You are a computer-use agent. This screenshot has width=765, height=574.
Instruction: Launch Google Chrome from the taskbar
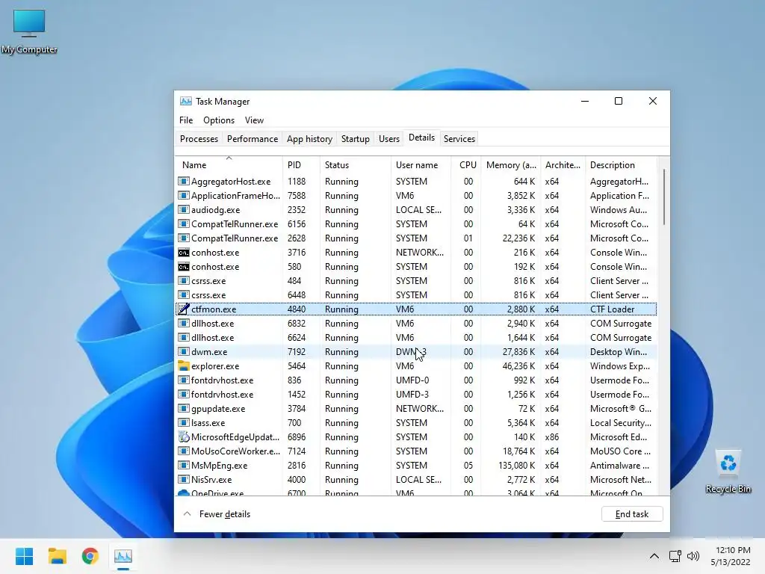tap(90, 556)
